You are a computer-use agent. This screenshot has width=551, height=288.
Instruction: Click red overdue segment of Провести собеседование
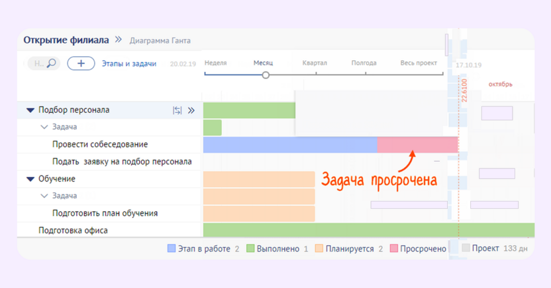(x=417, y=145)
